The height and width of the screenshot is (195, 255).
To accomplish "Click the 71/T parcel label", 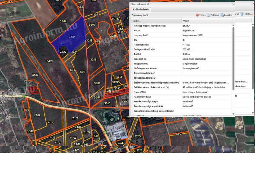I will click(x=75, y=119).
